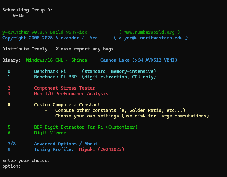The width and height of the screenshot is (227, 177).
Task: Select Custom Compute a Constant
Action: click(67, 105)
